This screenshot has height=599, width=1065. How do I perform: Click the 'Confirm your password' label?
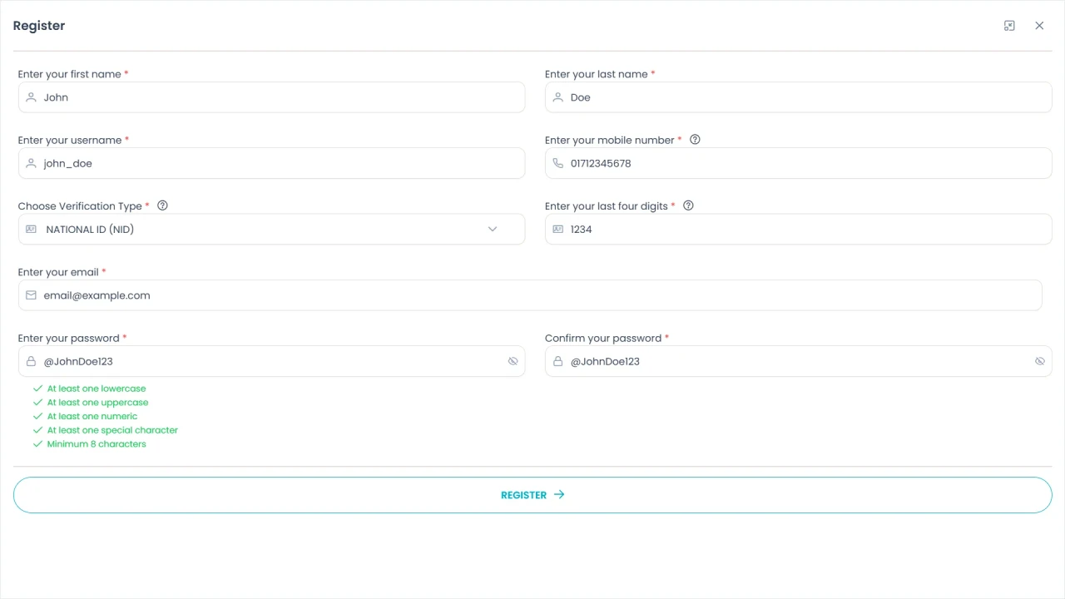(603, 338)
